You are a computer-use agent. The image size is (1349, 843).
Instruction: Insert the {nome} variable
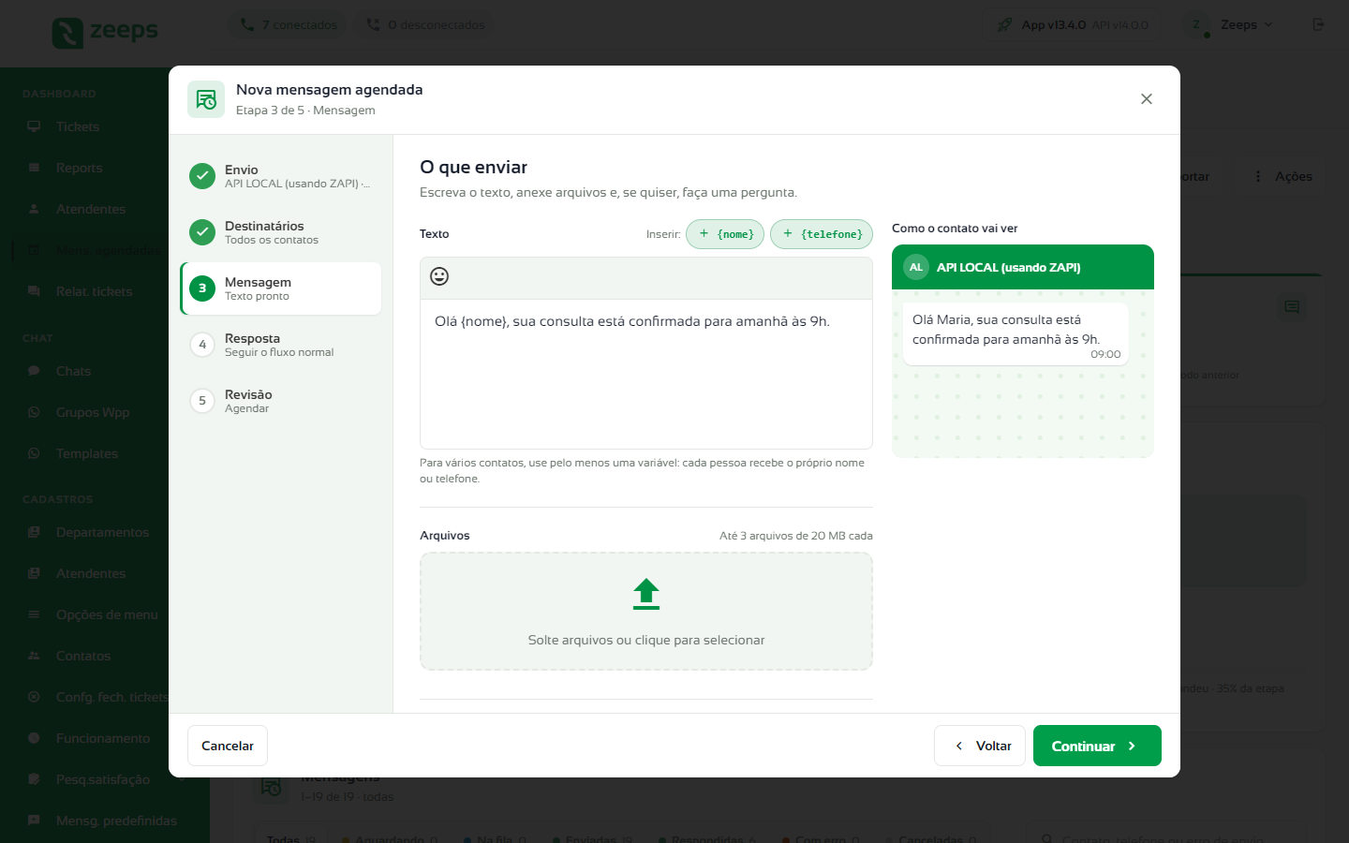coord(725,234)
